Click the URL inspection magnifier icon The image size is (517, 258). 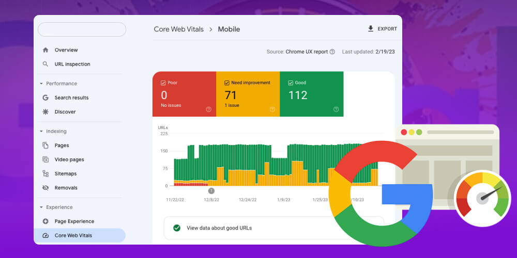[x=45, y=64]
